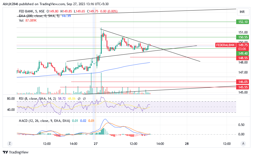Select the 150.55 green price label
This screenshot has width=253, height=157.
click(x=243, y=37)
